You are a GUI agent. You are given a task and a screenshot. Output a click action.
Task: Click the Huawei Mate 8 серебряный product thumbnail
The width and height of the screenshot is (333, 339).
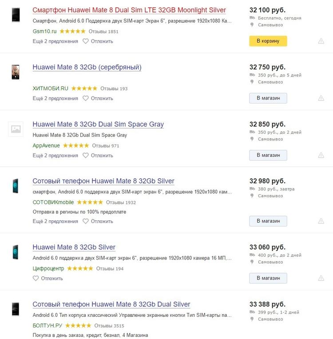[16, 72]
